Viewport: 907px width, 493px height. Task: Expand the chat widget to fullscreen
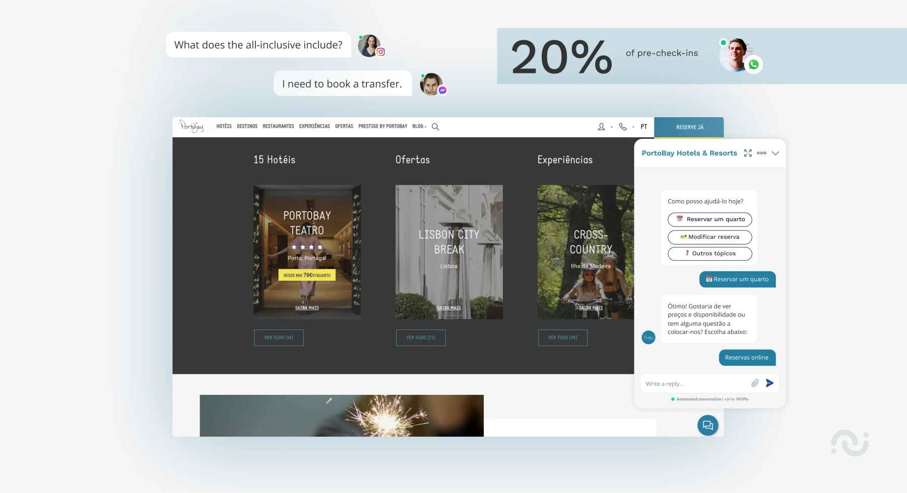coord(748,153)
